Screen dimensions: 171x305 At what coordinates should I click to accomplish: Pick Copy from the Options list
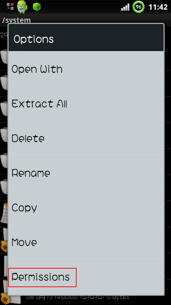coord(86,207)
